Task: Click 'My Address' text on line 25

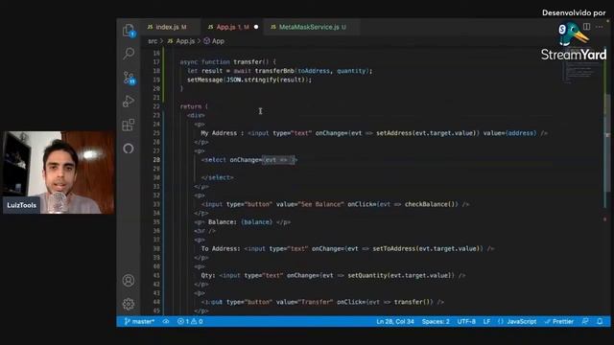Action: pos(219,133)
